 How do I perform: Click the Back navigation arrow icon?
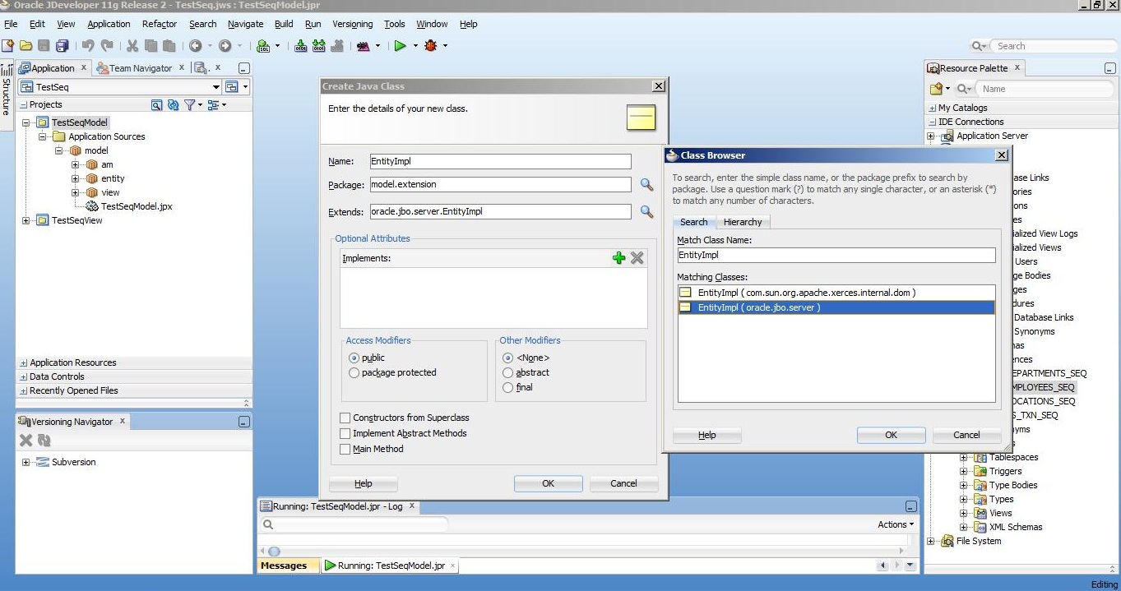(x=196, y=46)
